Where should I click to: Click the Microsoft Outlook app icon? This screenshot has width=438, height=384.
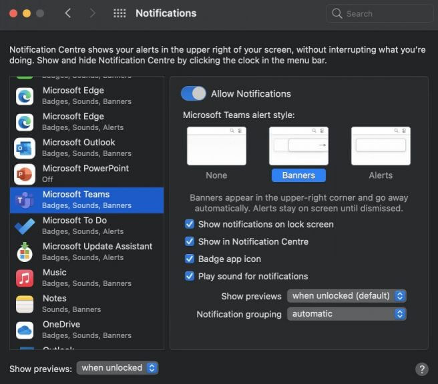pyautogui.click(x=25, y=148)
